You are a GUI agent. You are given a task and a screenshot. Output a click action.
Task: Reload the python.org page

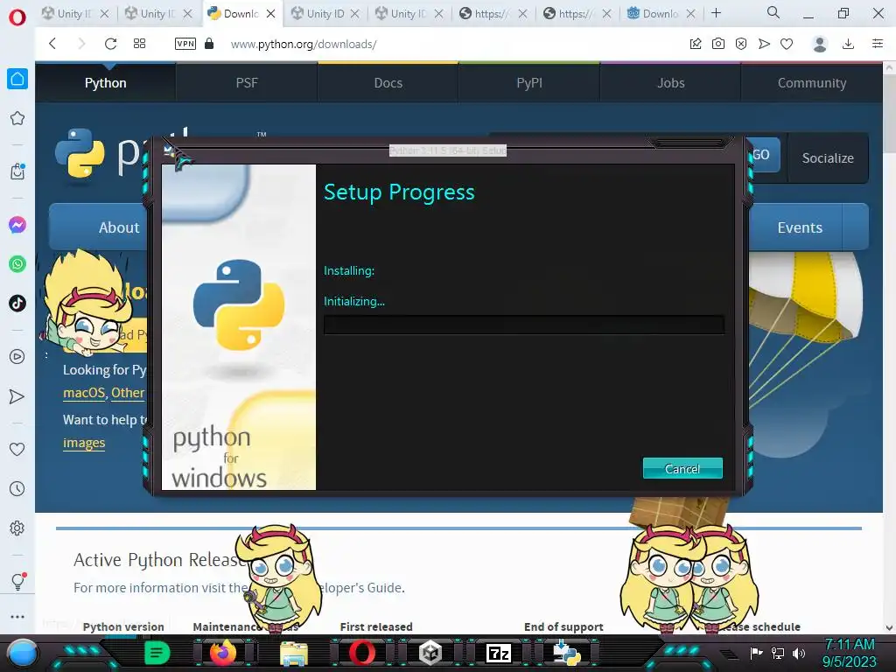coord(111,44)
